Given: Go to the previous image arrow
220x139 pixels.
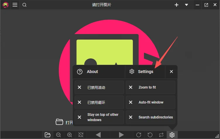Looking at the screenshot, I should pos(98,135).
